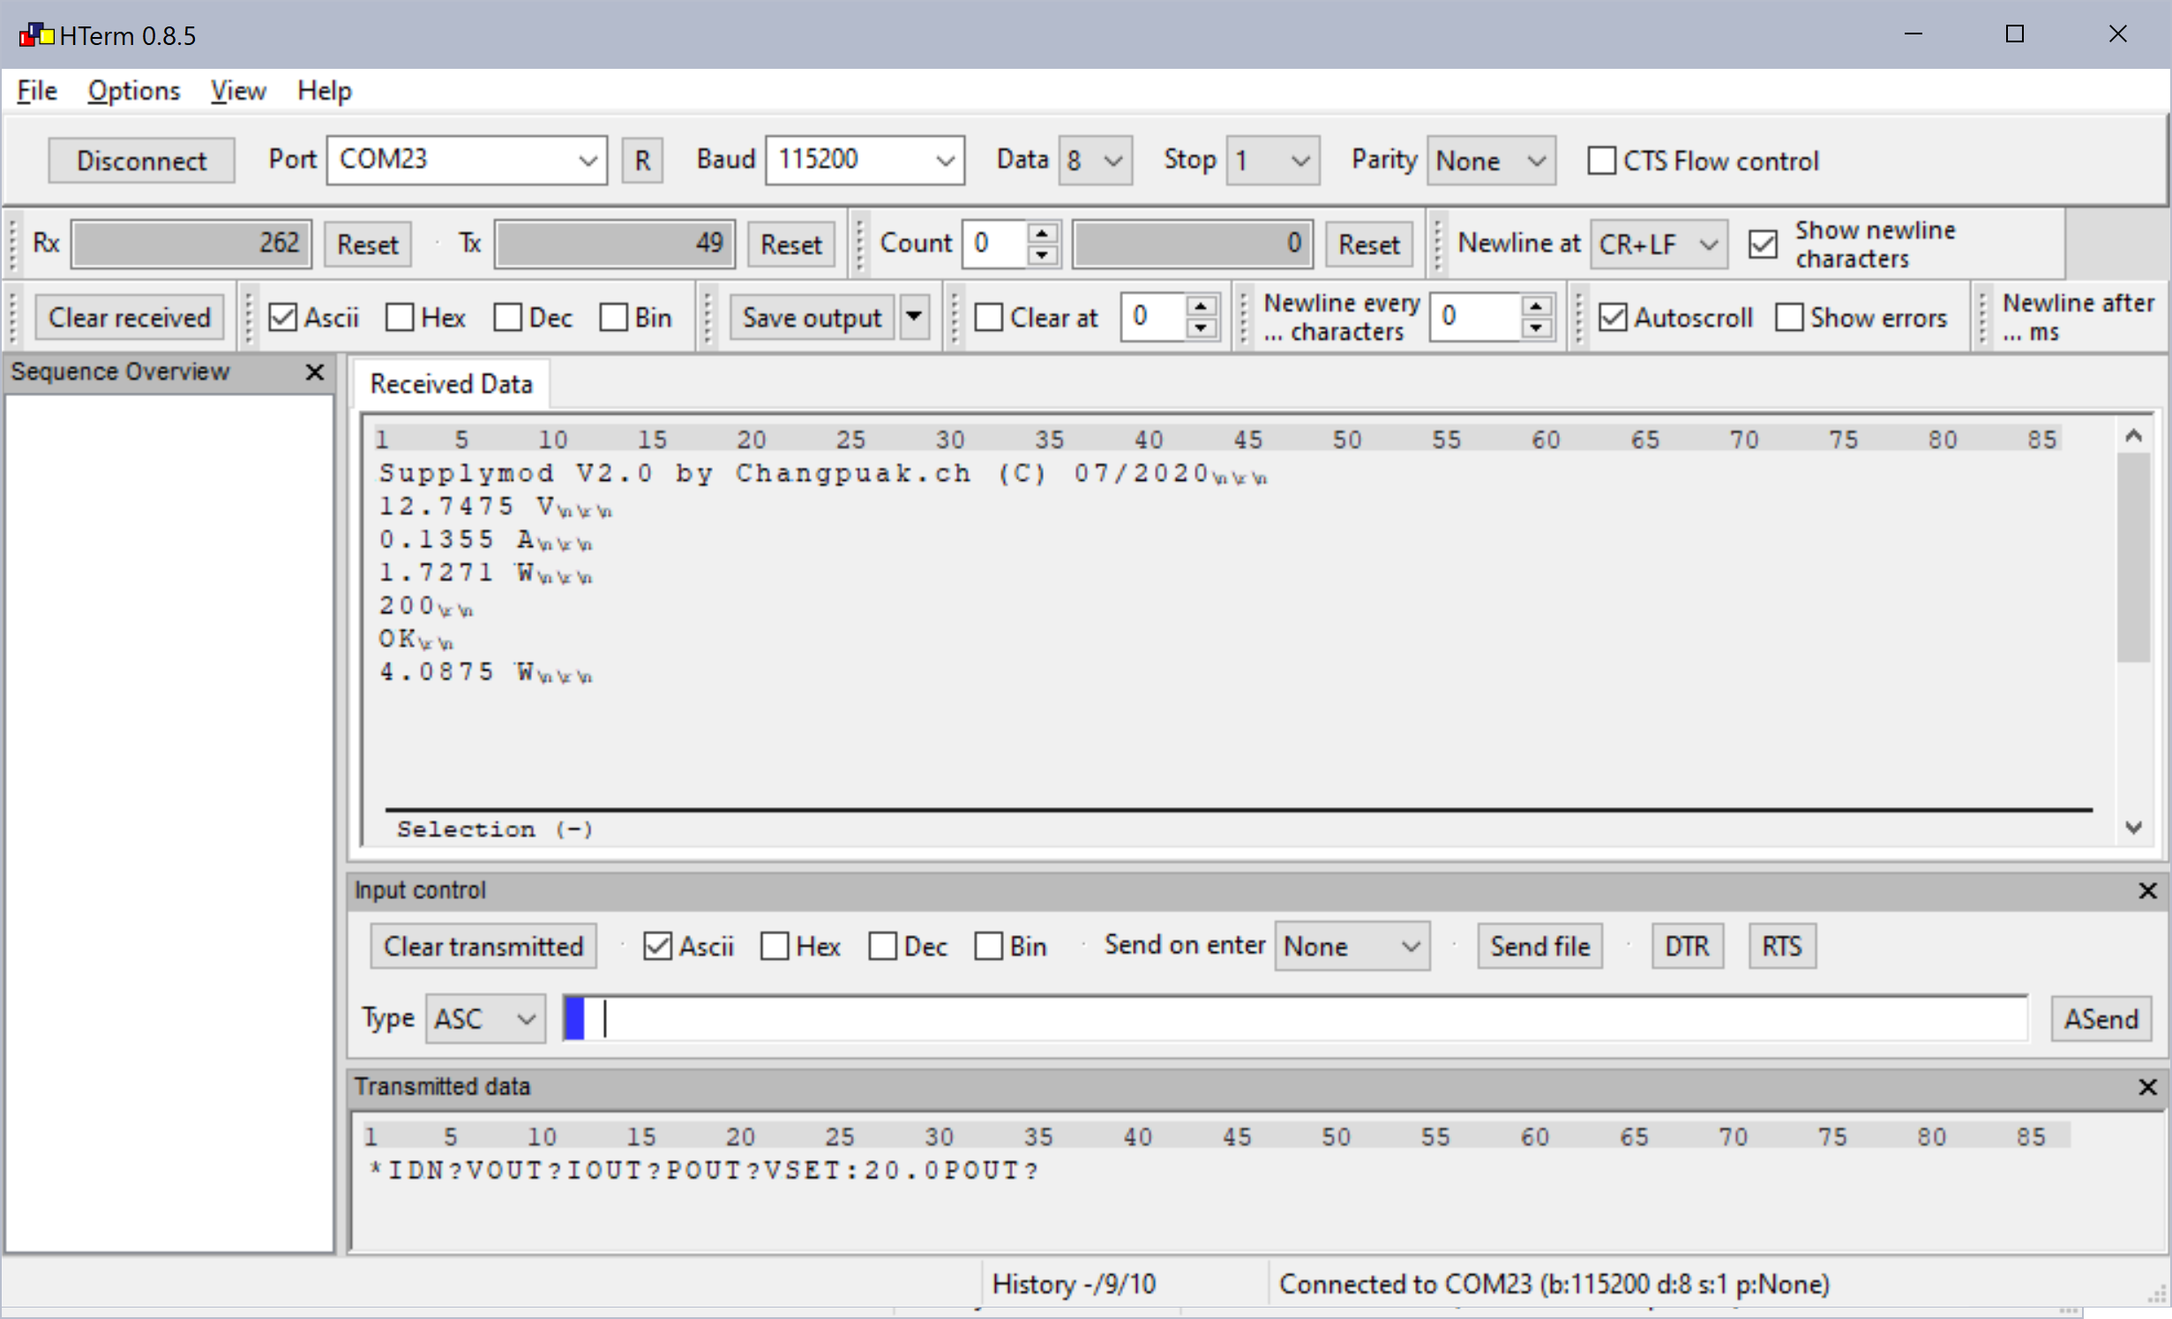Open Save output dropdown arrow
This screenshot has height=1319, width=2172.
coord(914,317)
